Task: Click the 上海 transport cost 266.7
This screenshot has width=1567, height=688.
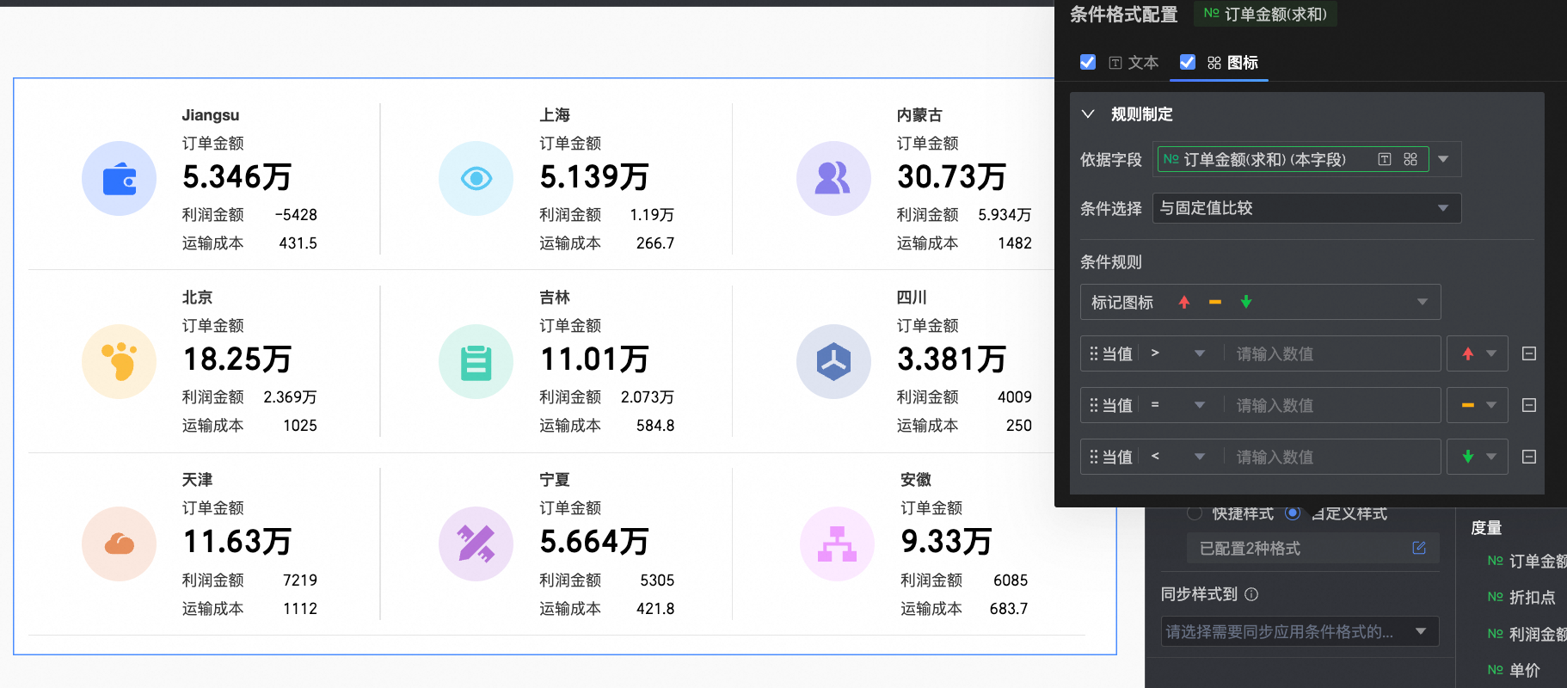Action: pos(655,243)
